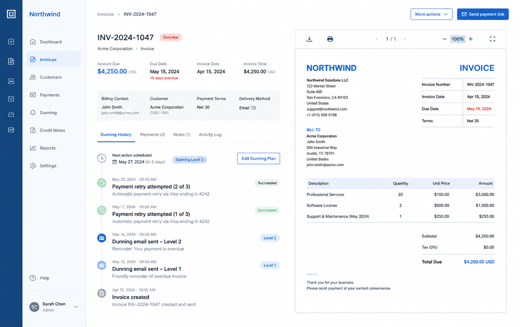Click the Northwind logo icon in the rail
This screenshot has width=520, height=327.
pos(11,14)
